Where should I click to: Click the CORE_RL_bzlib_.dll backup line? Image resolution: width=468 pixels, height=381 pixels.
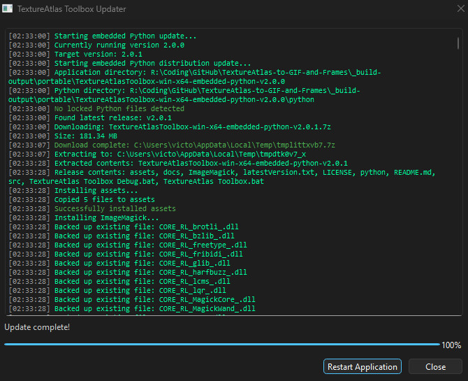coord(122,236)
